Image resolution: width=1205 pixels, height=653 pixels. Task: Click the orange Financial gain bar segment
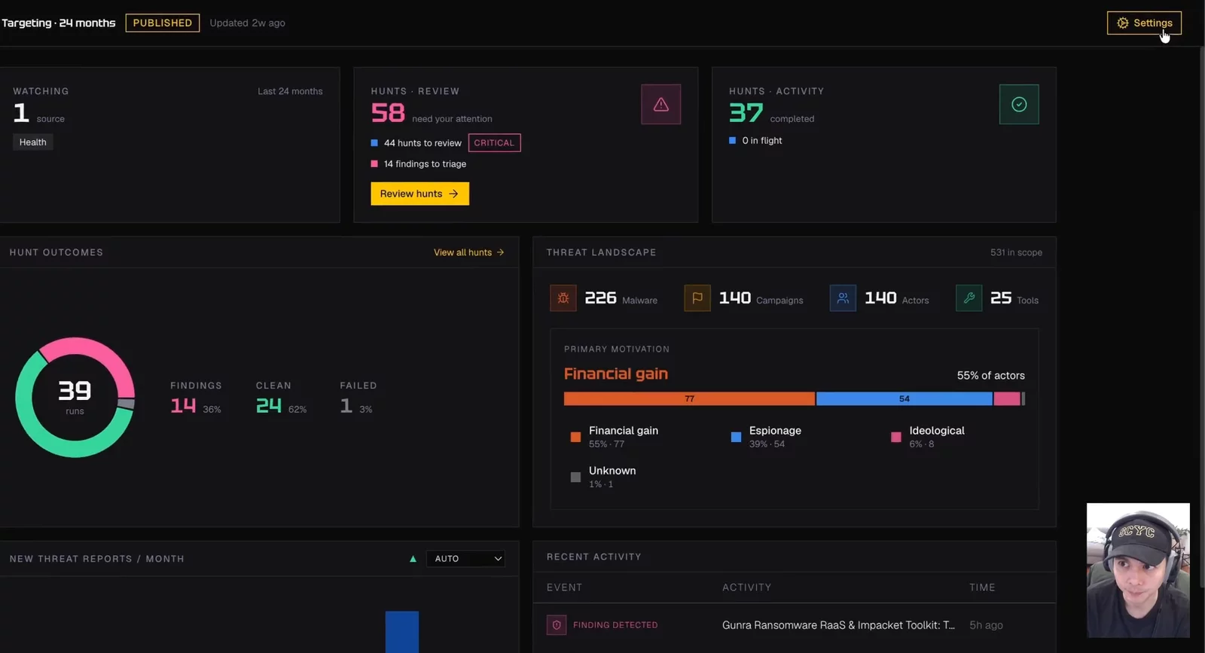pos(689,398)
